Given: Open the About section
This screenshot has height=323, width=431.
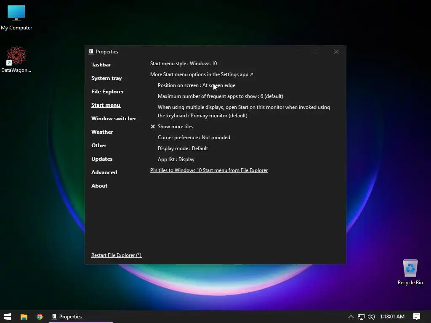Looking at the screenshot, I should click(x=99, y=186).
